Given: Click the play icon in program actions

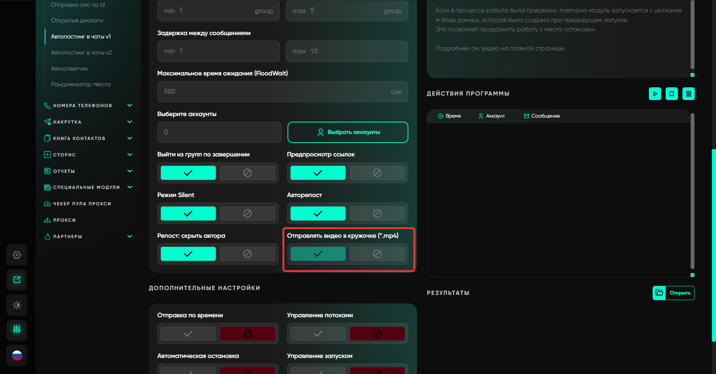Looking at the screenshot, I should pyautogui.click(x=655, y=94).
